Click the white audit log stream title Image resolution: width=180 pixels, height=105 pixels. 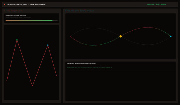pos(16,15)
